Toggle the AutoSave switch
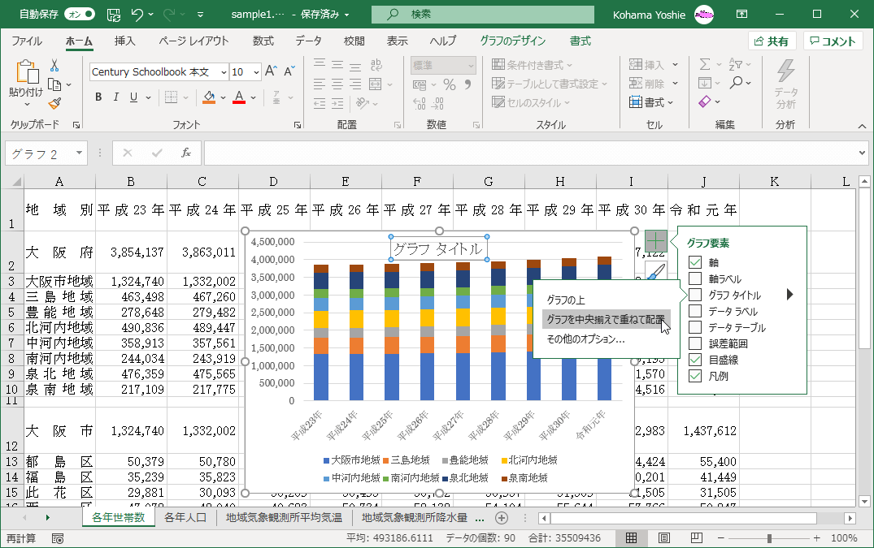 [x=79, y=14]
